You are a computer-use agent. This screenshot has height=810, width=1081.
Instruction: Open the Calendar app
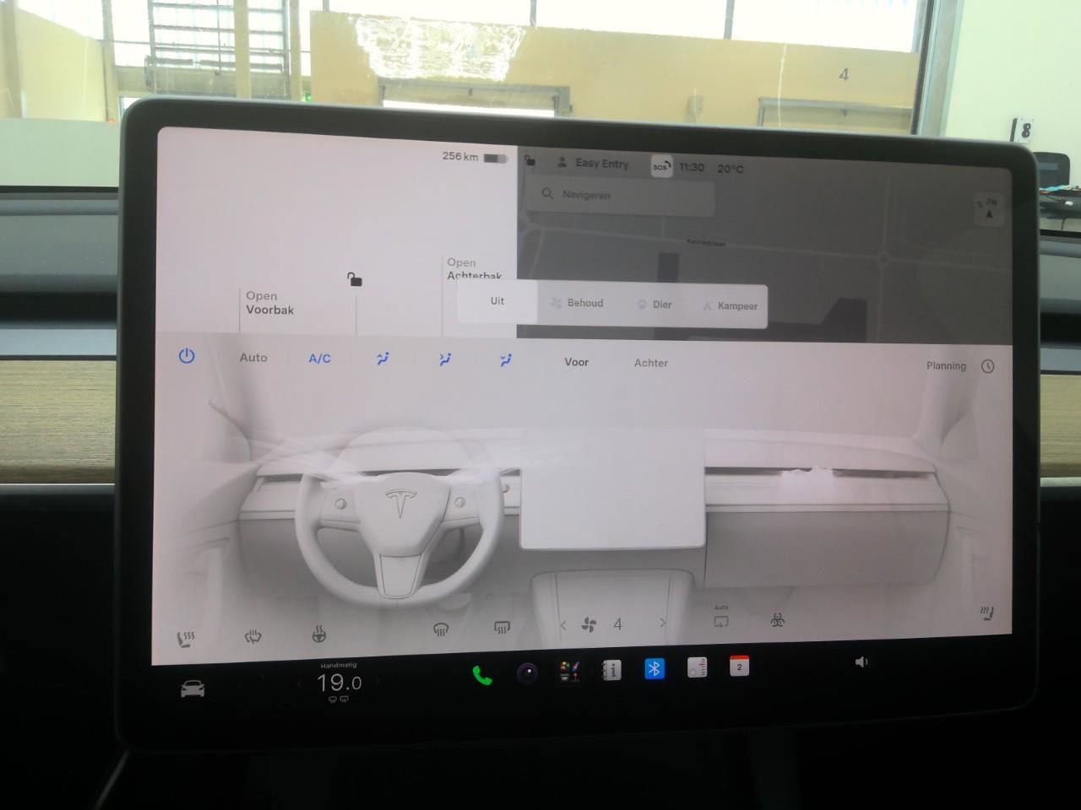click(x=739, y=666)
